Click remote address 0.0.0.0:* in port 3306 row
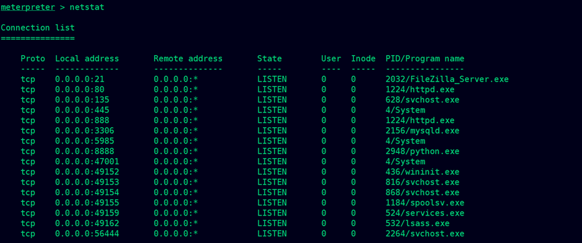Image resolution: width=582 pixels, height=243 pixels. [176, 131]
